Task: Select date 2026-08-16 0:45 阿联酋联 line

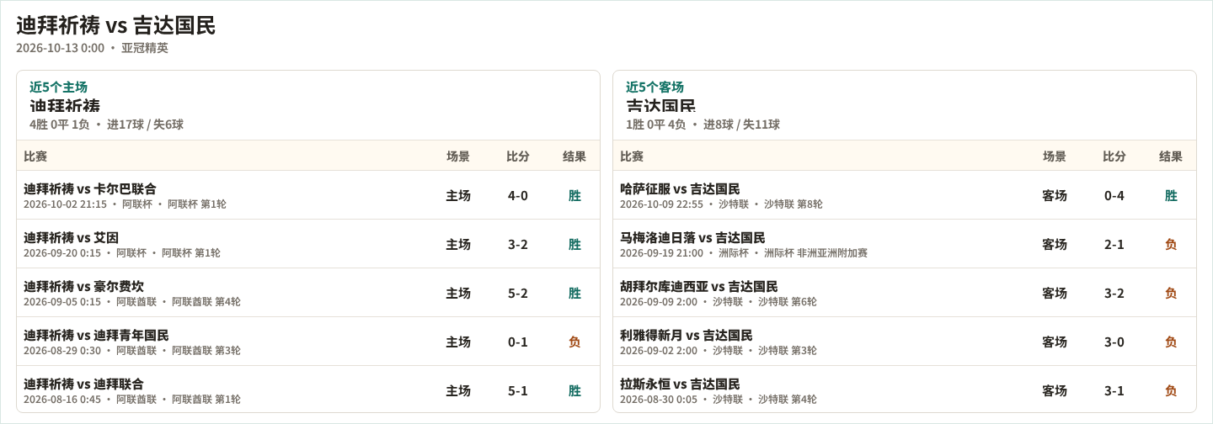Action: tap(132, 400)
